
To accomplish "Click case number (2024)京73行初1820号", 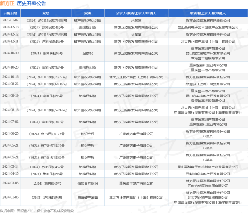I will tap(47, 146).
